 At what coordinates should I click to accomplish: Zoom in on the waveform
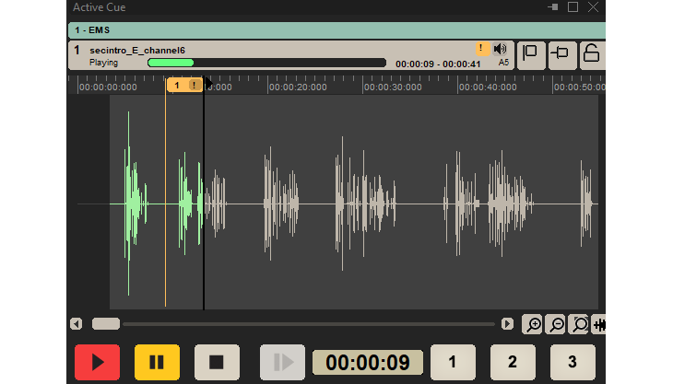point(532,324)
